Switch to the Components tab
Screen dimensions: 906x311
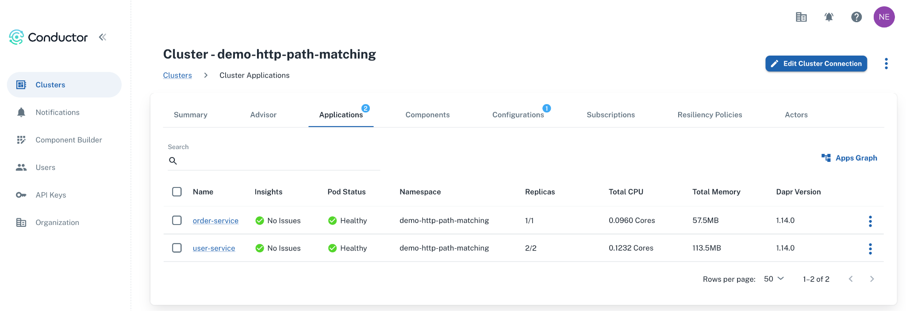tap(427, 115)
